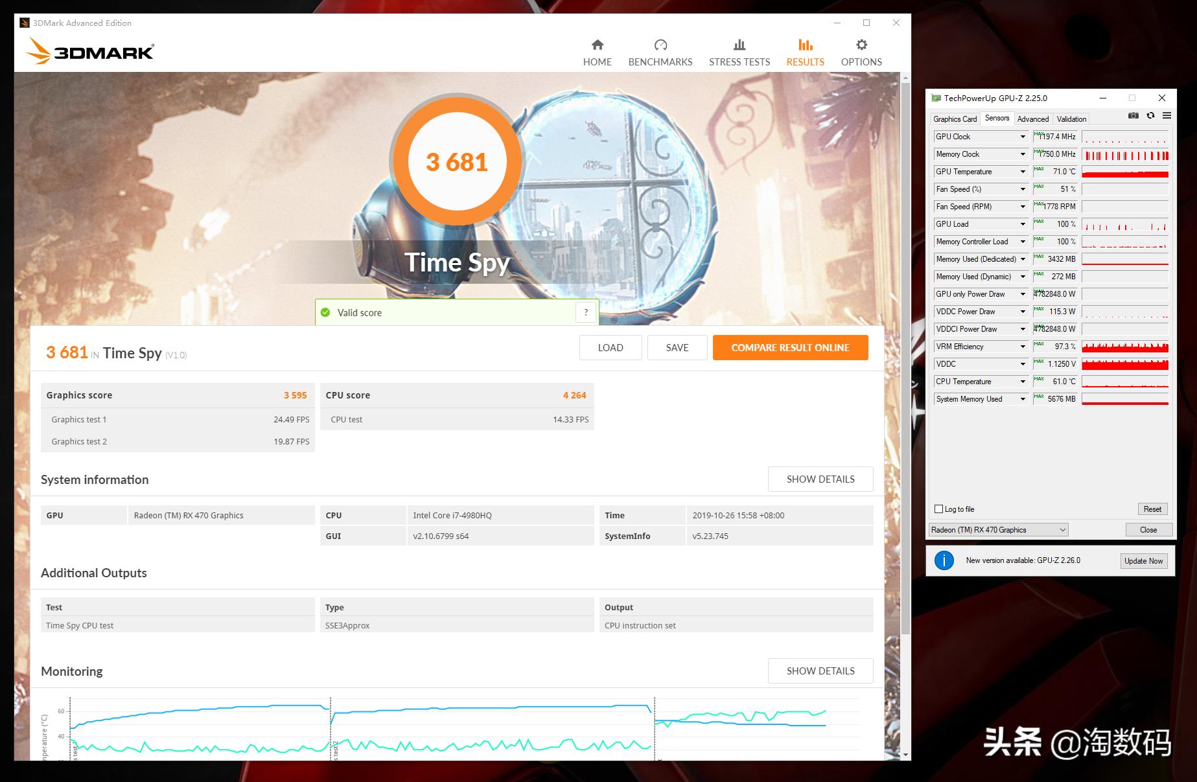This screenshot has width=1197, height=782.
Task: Take a GPU-Z screenshot with camera icon
Action: pyautogui.click(x=1133, y=115)
